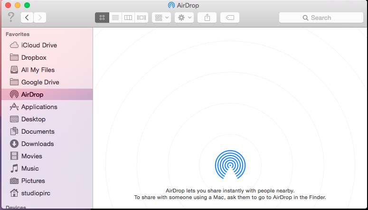Open Google Drive in sidebar
Viewport: 368px width, 210px height.
click(x=40, y=82)
